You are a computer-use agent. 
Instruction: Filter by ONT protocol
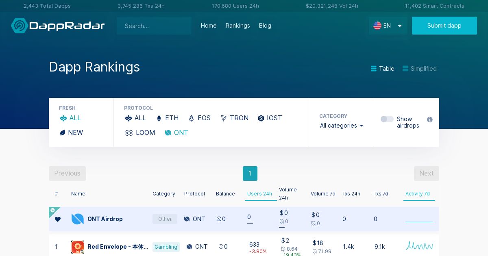pyautogui.click(x=176, y=132)
